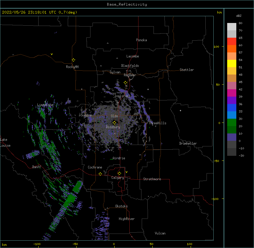Click the Lake Louise label

click(5, 143)
